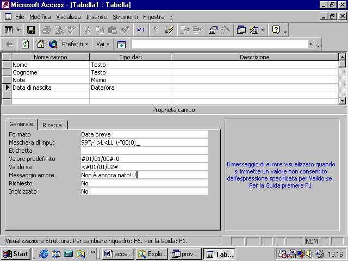Click the Search the Web globe icon
This screenshot has width=348, height=261.
tap(53, 44)
